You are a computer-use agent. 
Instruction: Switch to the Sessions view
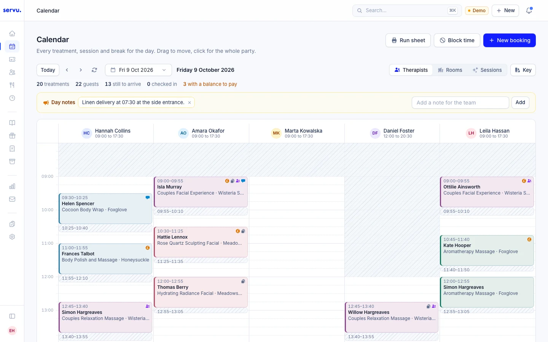tap(487, 70)
